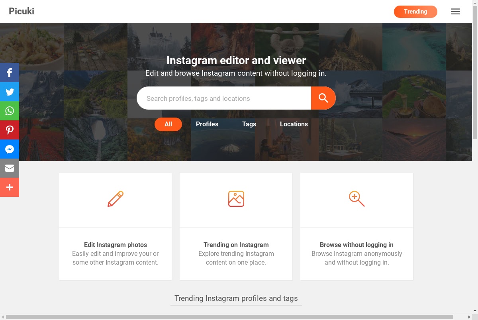478x320 pixels.
Task: Open Edit Instagram photos heading
Action: [116, 245]
